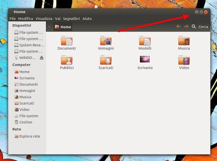The height and width of the screenshot is (161, 217).
Task: Open the Video folder icon
Action: (x=184, y=60)
